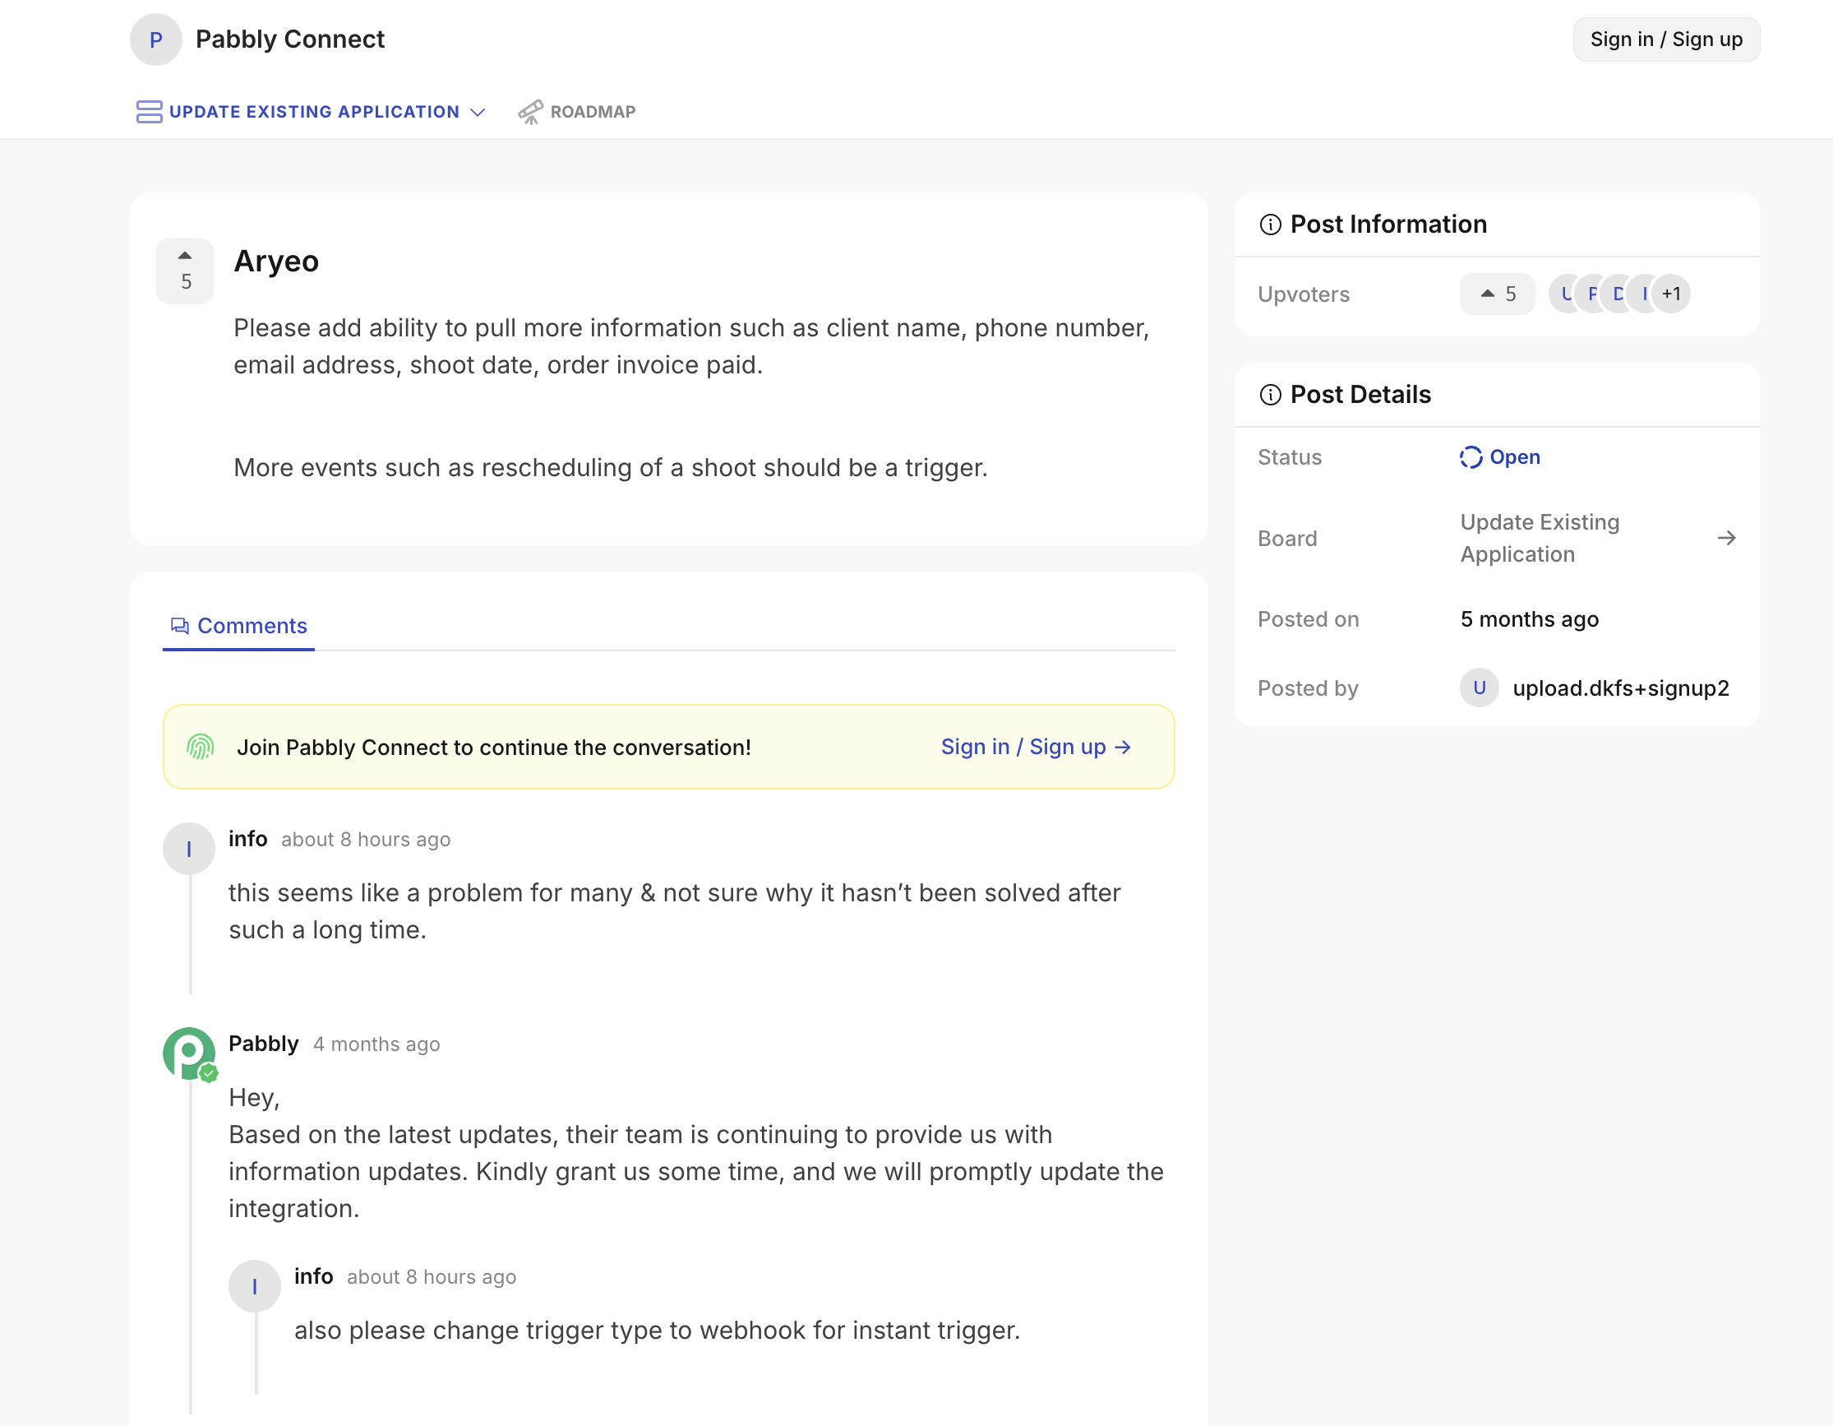Click the Pabbly verified checkmark badge
1833x1426 pixels.
(209, 1072)
